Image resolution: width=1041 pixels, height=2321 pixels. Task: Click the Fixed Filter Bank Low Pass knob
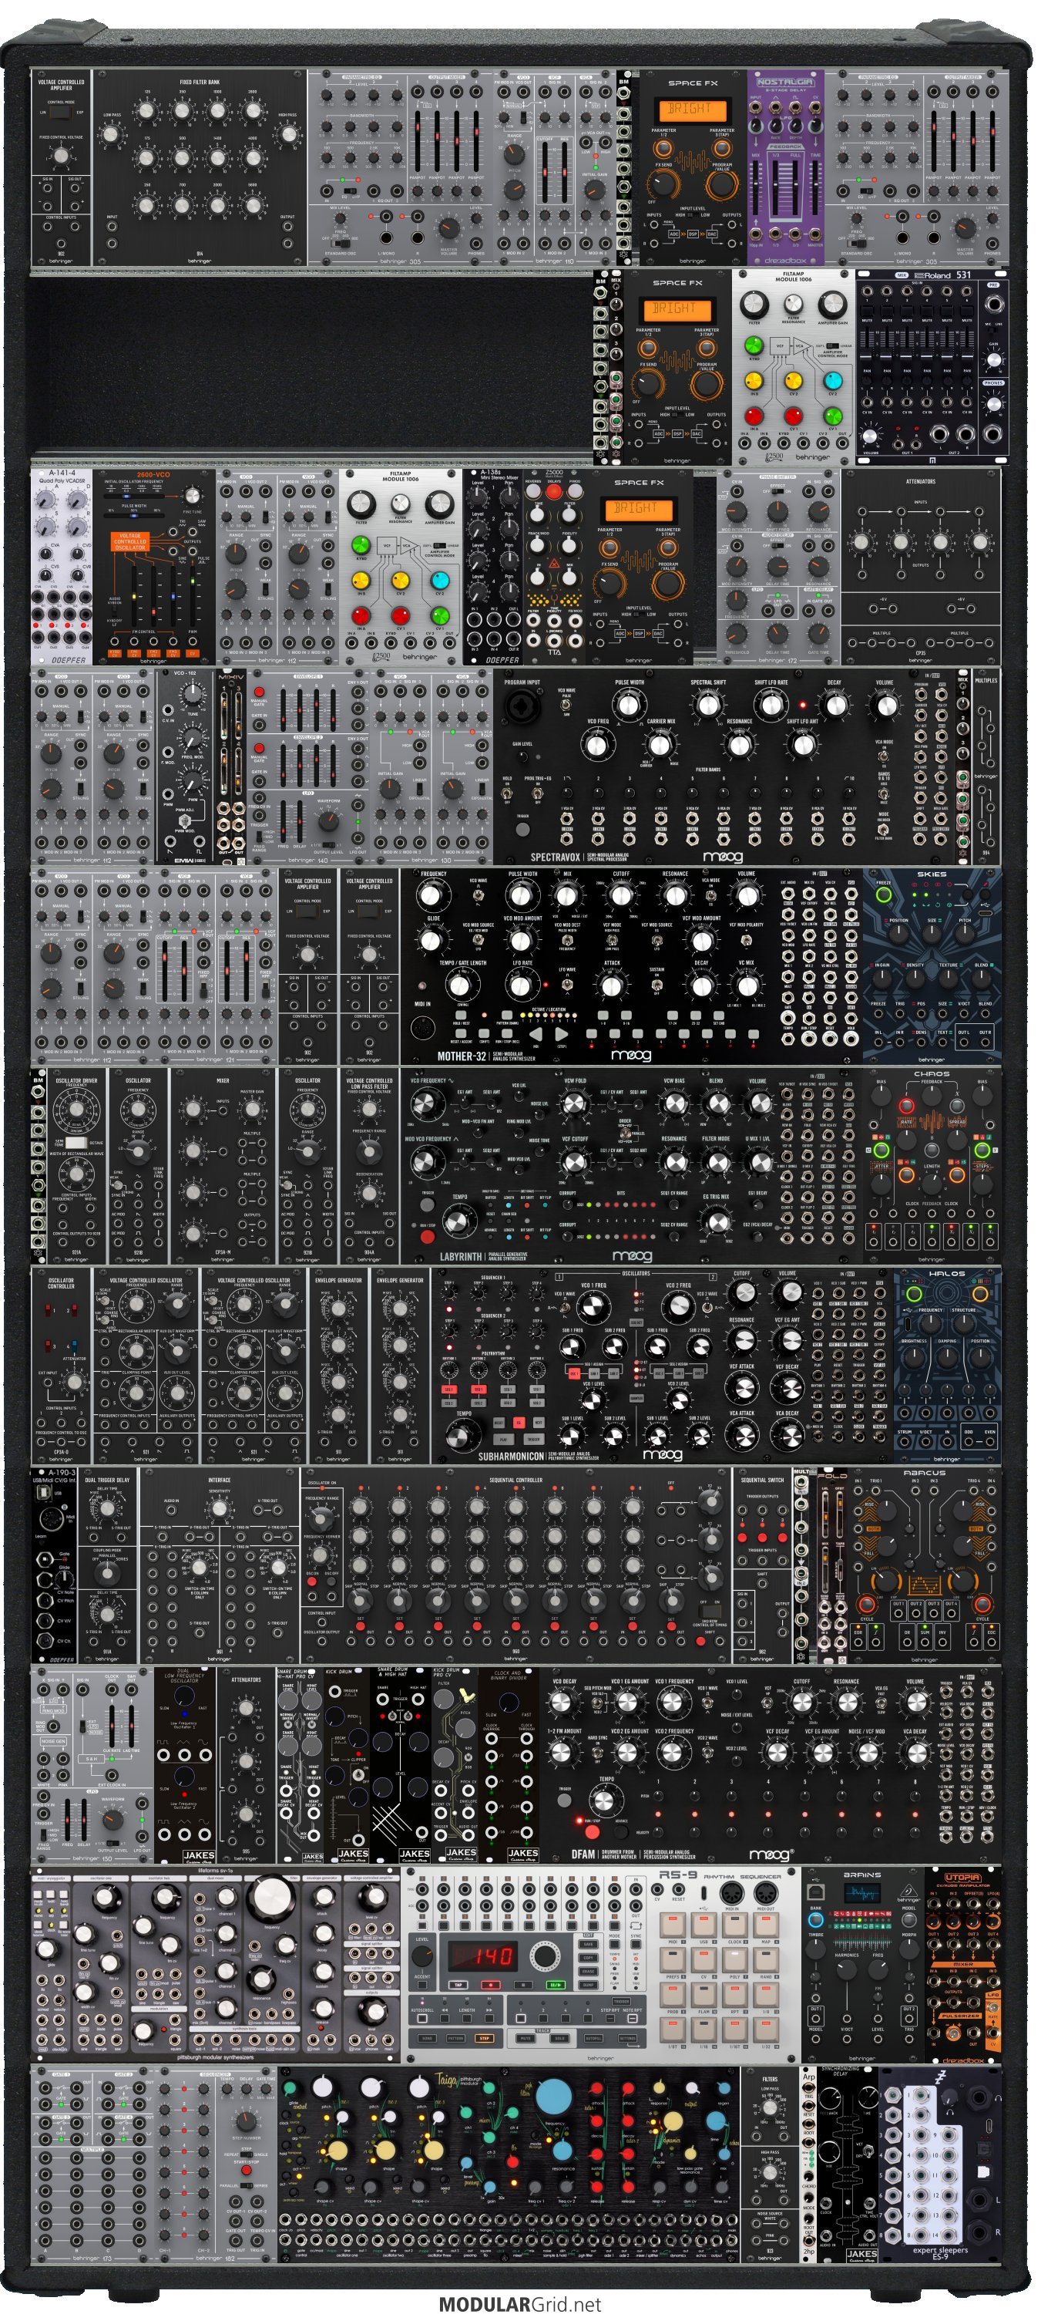tap(111, 134)
